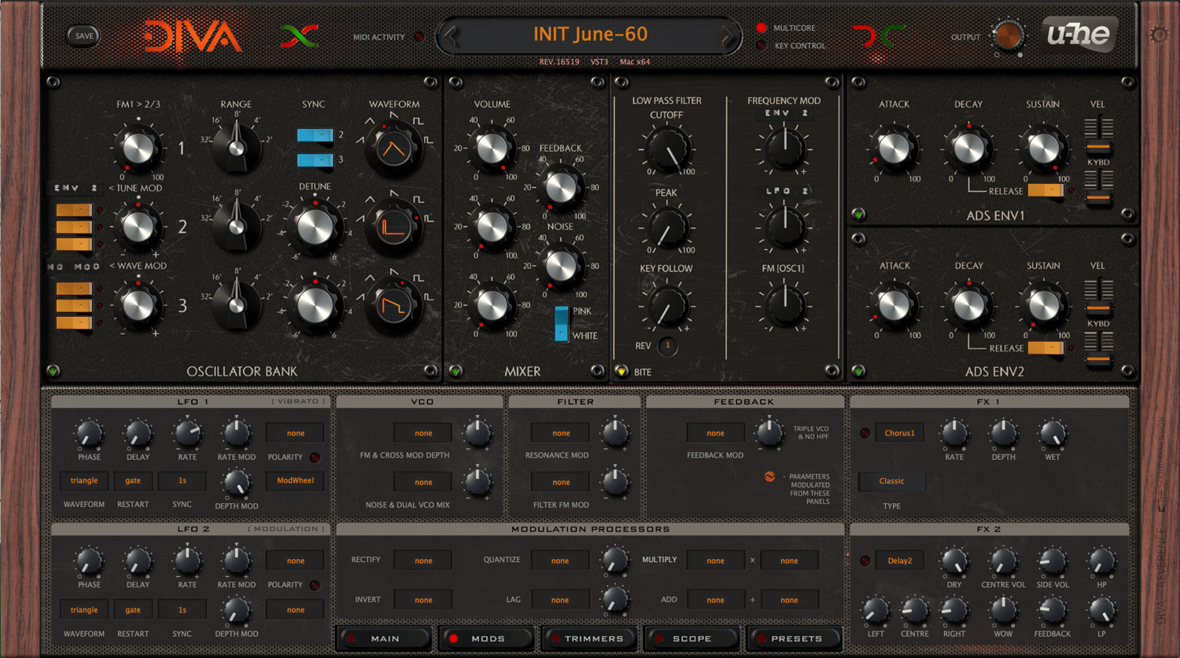Click the DIVA logo
This screenshot has height=658, width=1180.
point(192,36)
